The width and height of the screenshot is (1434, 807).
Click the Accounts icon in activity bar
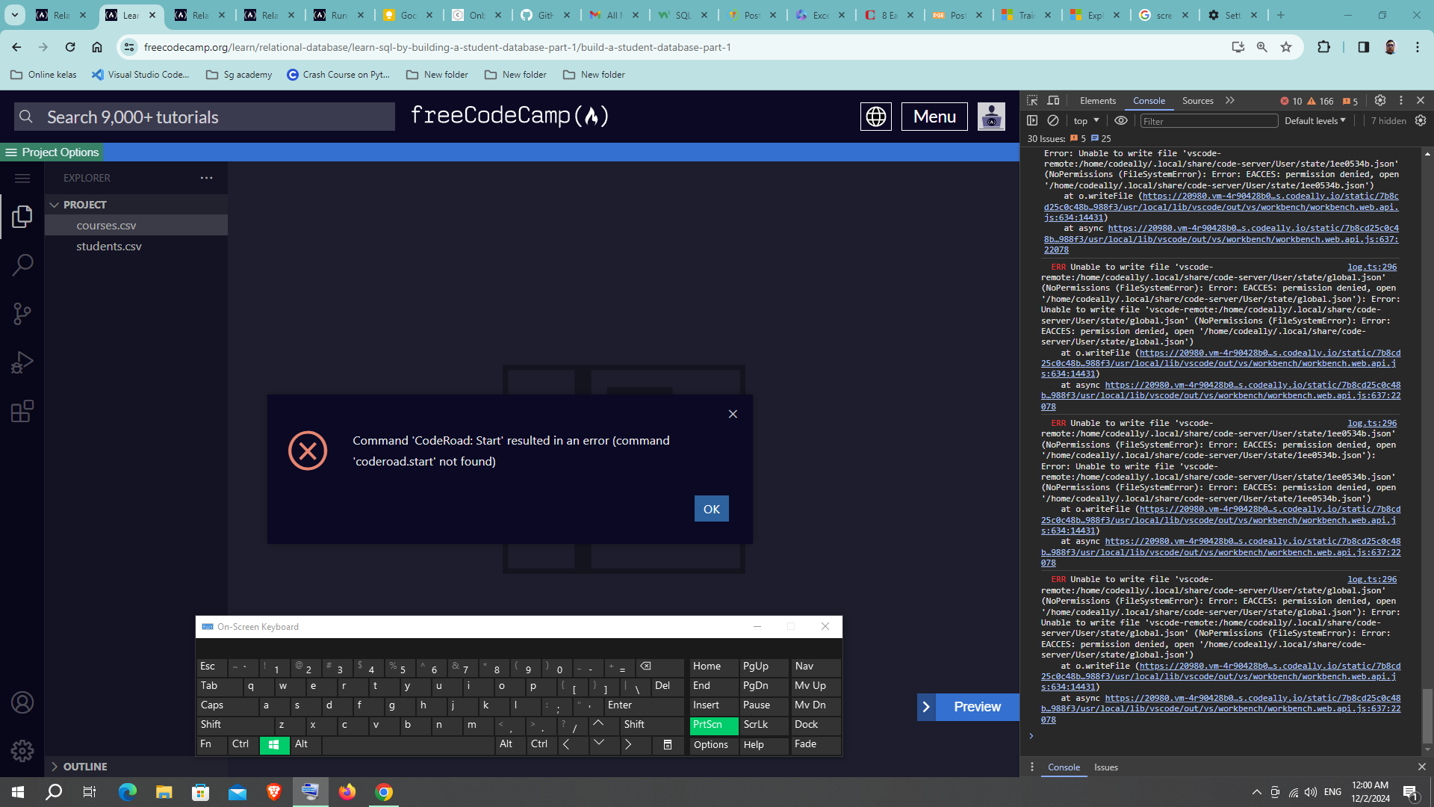pos(22,702)
